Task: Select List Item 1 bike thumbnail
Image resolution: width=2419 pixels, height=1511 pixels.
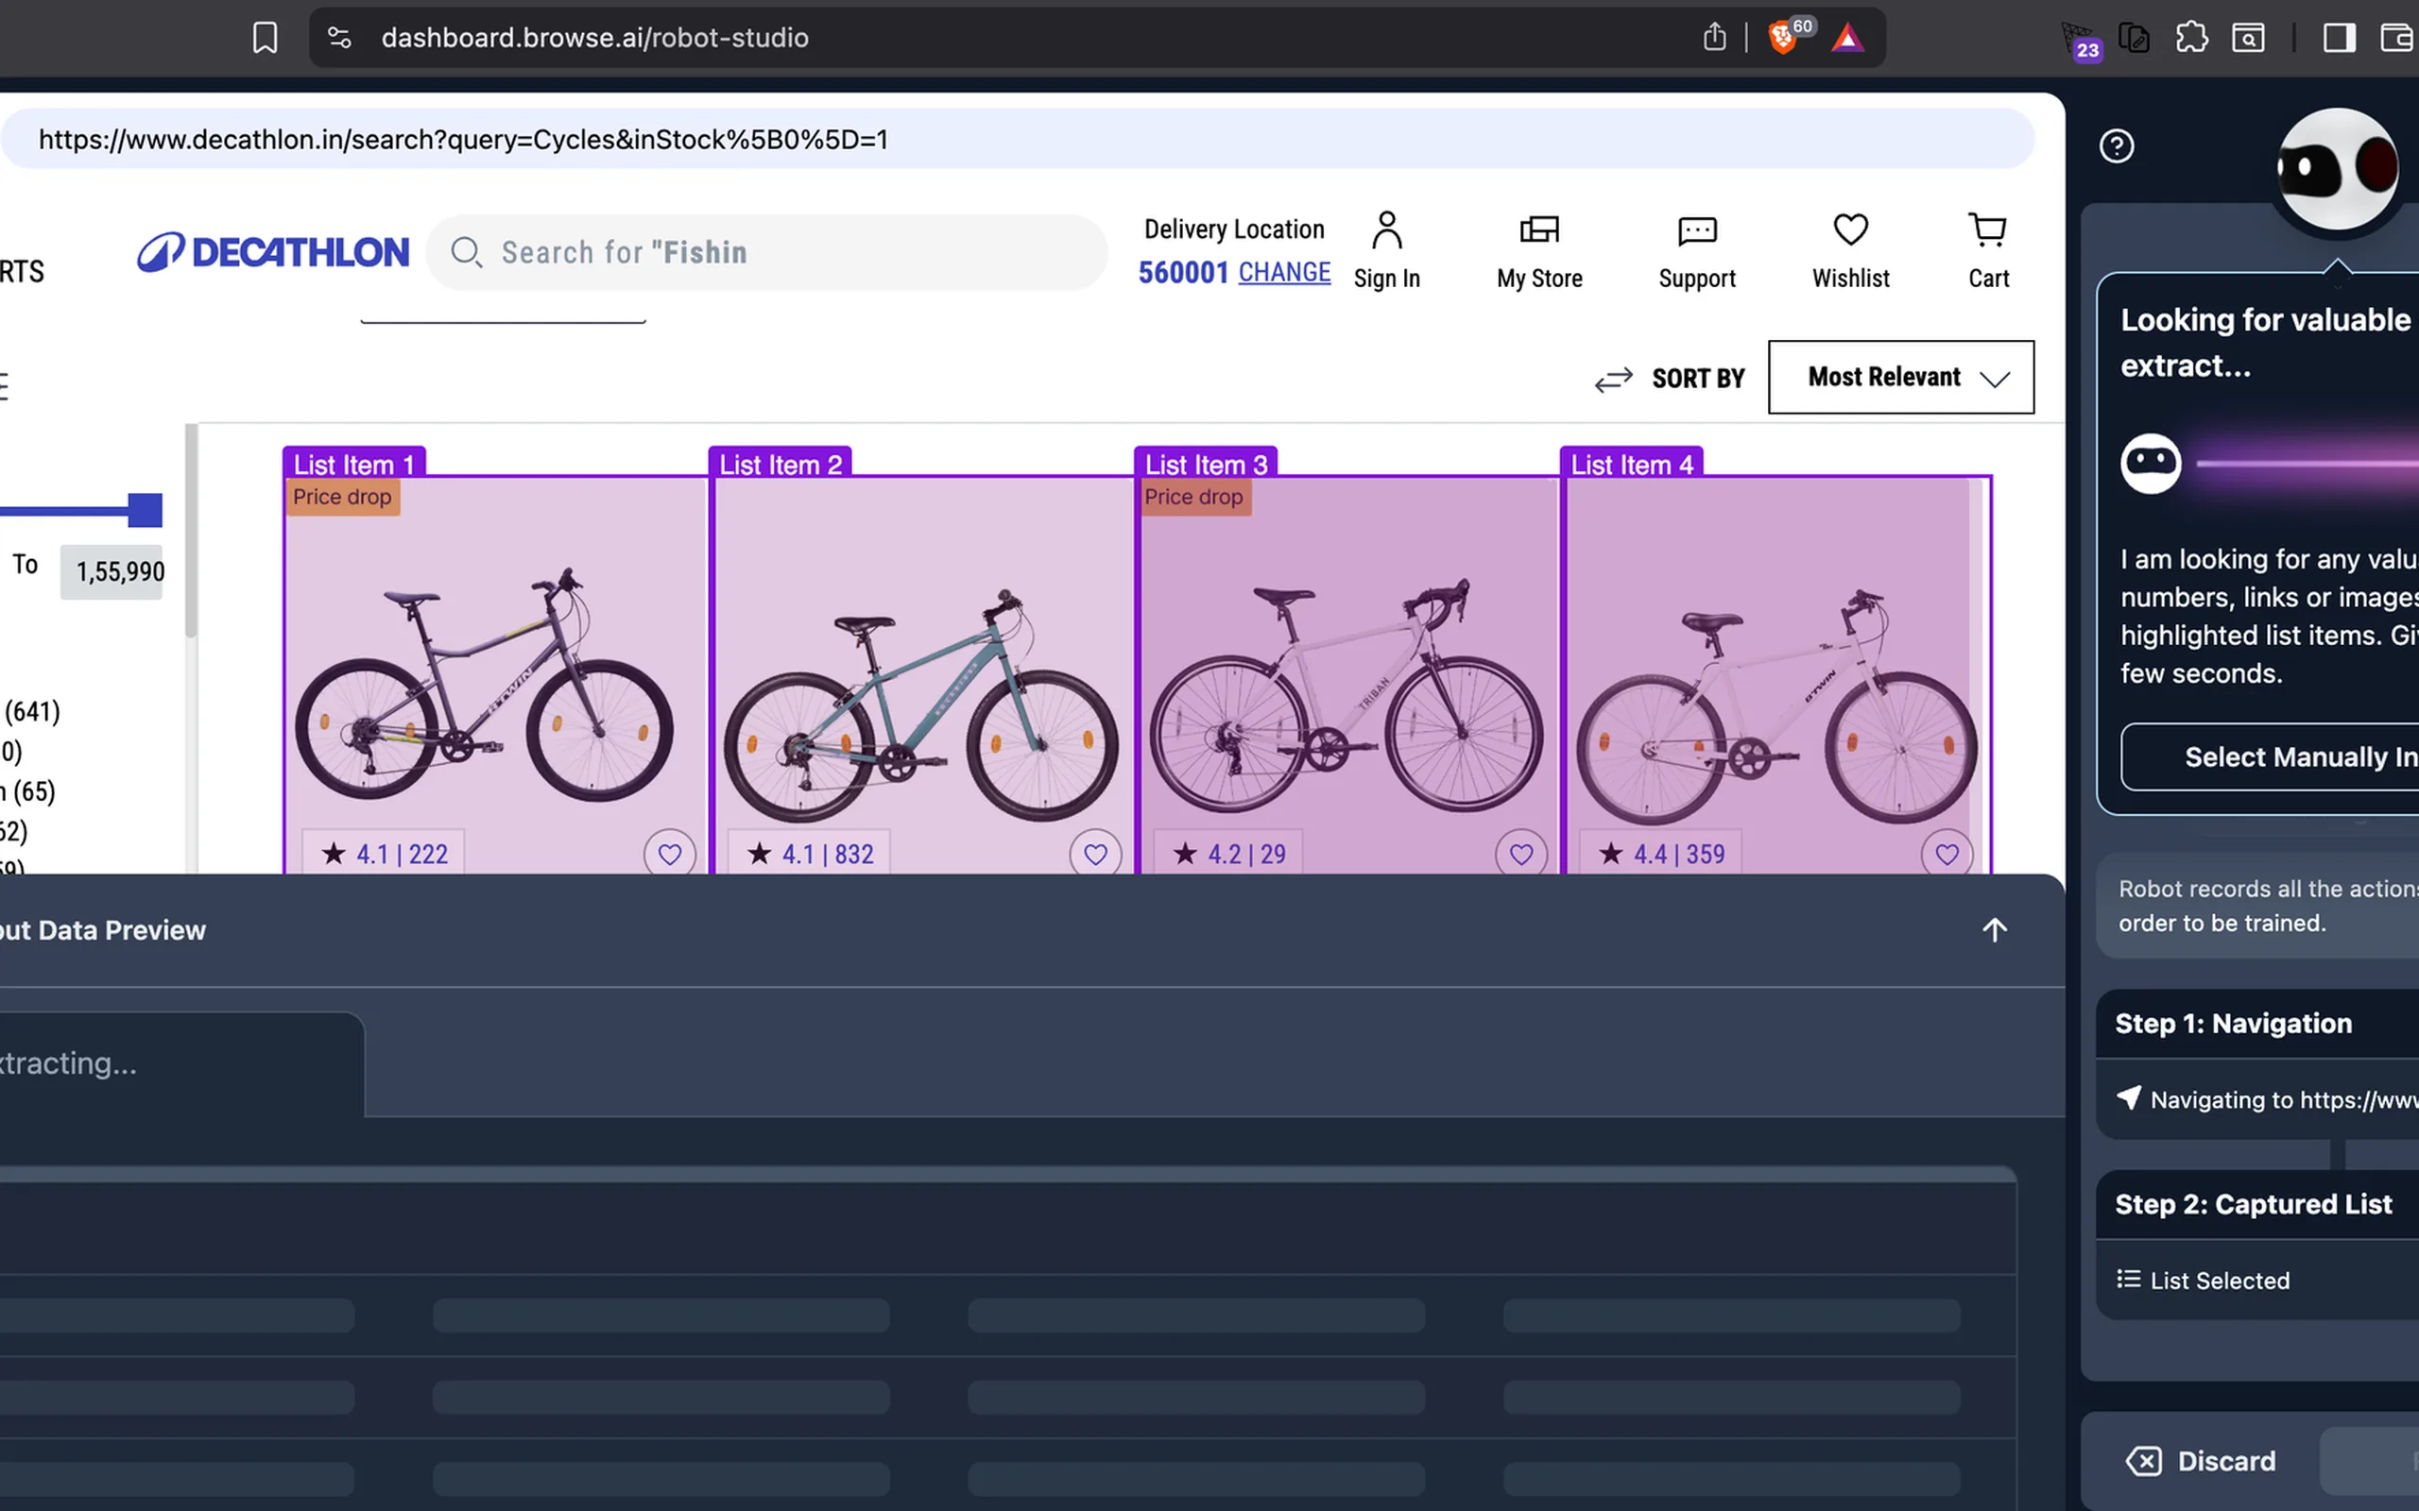Action: tap(495, 674)
